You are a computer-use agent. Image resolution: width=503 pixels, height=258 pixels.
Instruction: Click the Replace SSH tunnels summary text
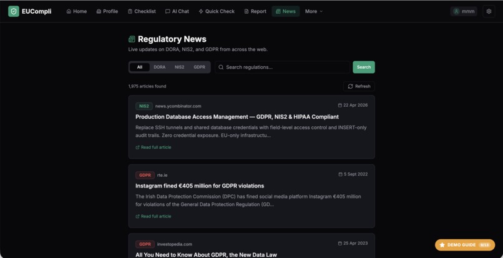[x=251, y=131]
